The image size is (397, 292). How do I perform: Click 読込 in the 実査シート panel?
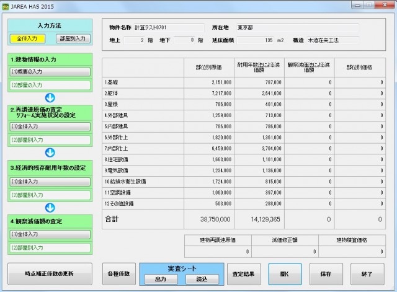[x=202, y=279]
